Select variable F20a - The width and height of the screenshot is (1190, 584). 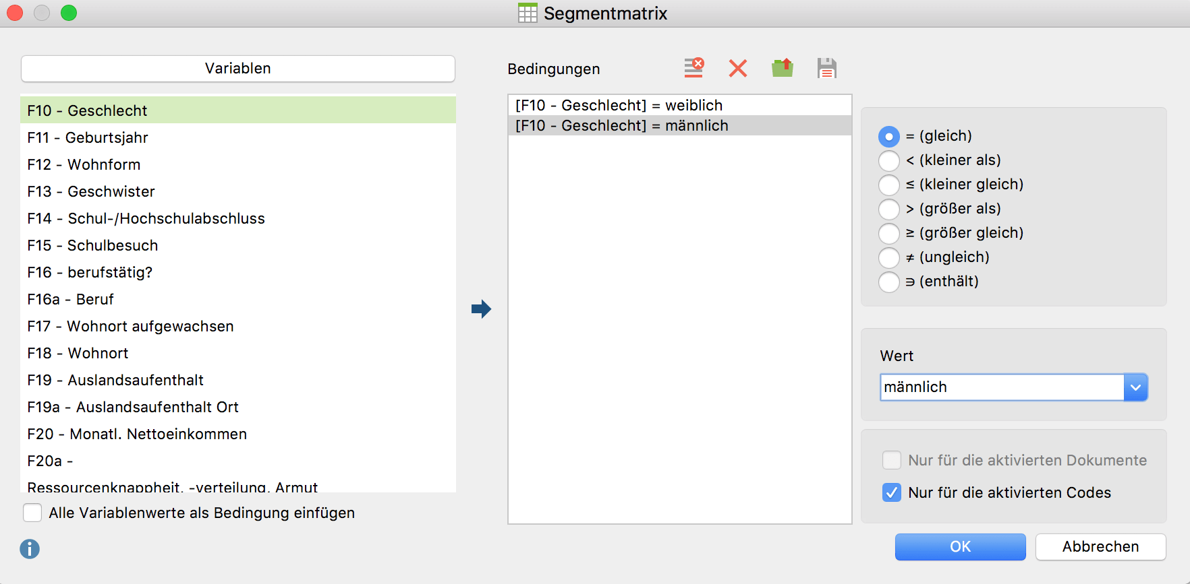[238, 461]
